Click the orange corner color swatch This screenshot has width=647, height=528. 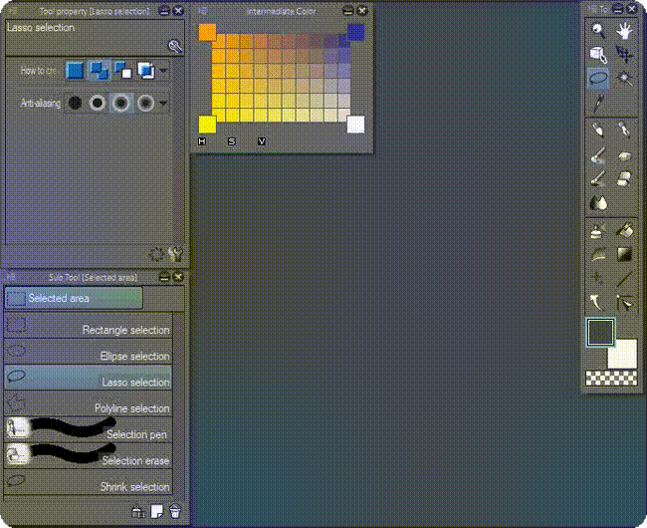[x=207, y=32]
